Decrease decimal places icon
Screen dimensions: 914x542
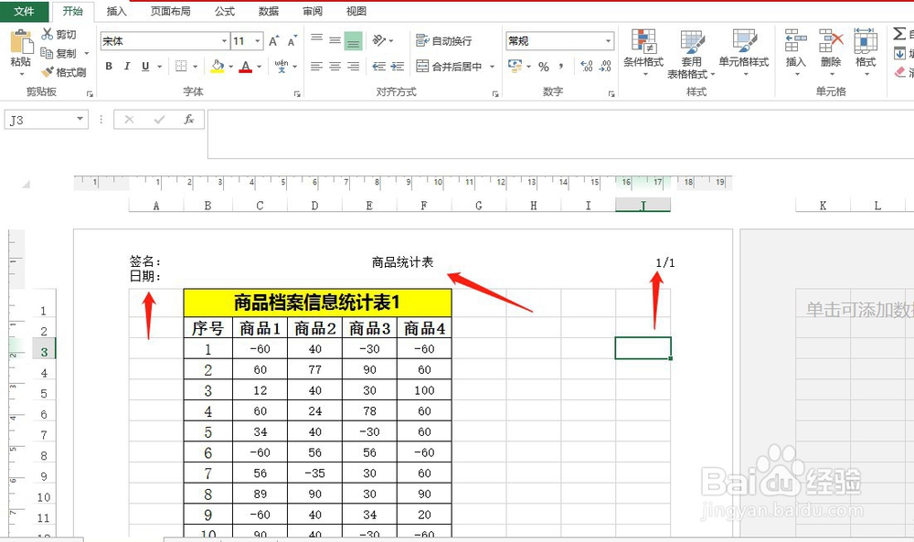tap(605, 67)
